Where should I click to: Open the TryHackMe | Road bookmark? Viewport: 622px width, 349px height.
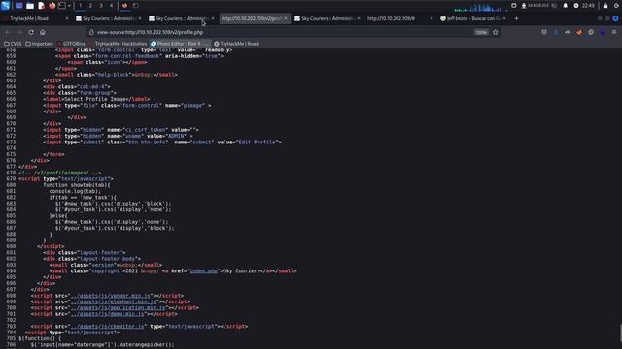pyautogui.click(x=236, y=44)
